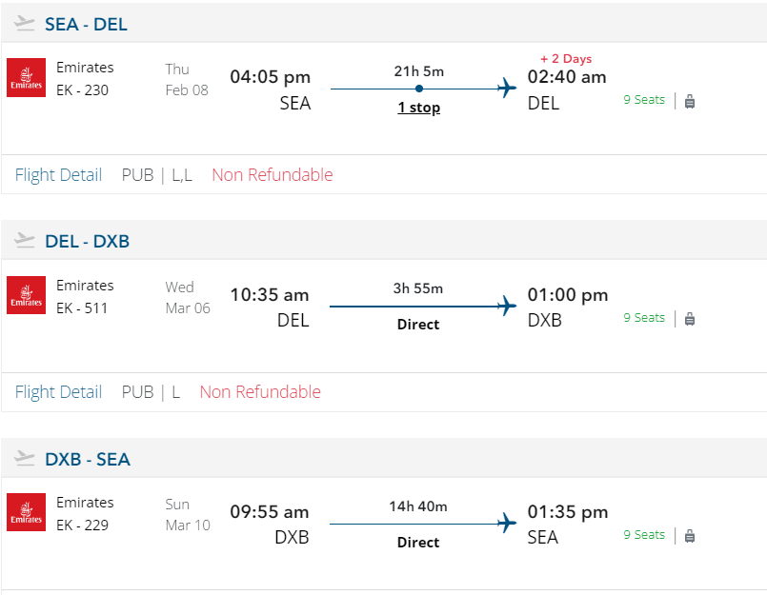Open the 1 stop details link

coord(418,108)
